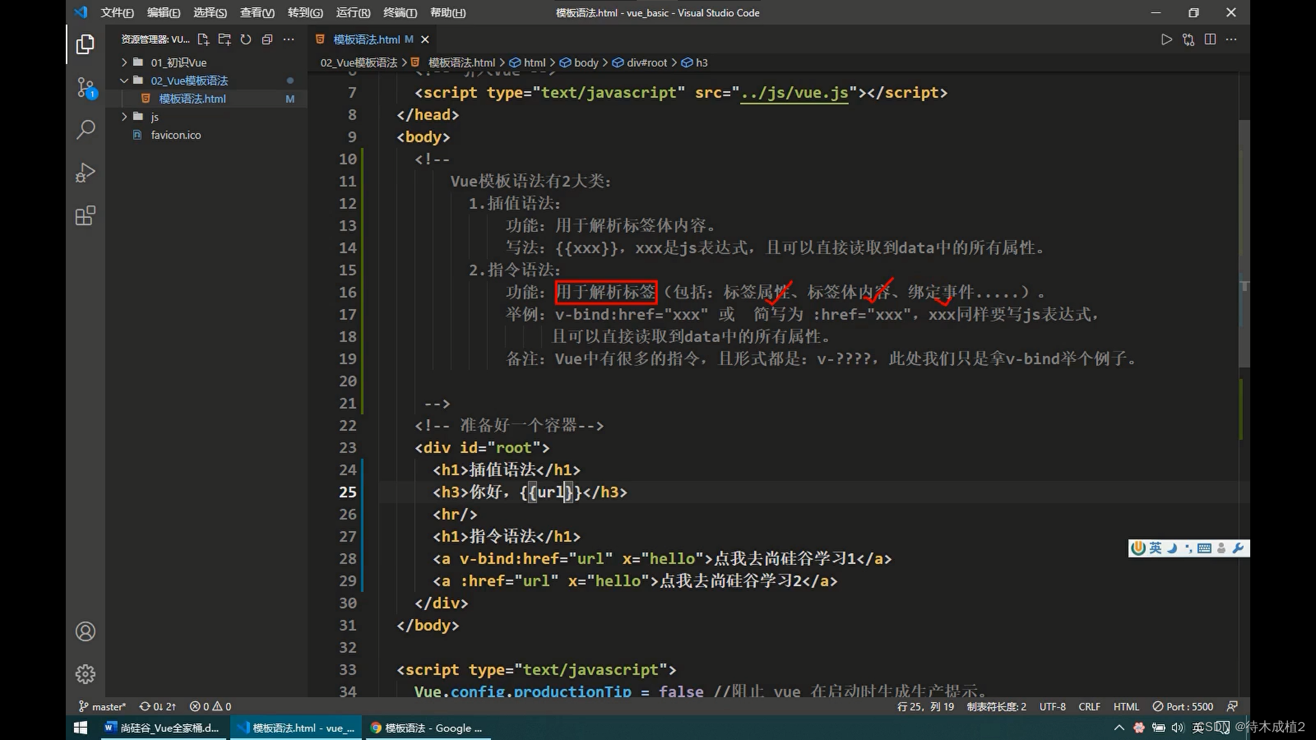Click Port 5500 Live Server status

pos(1183,706)
